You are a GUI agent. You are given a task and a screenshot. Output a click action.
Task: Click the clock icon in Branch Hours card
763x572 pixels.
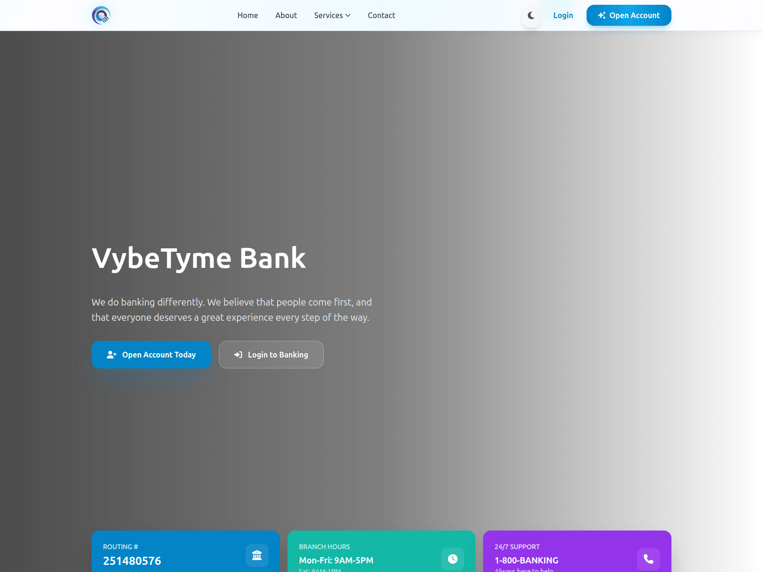[x=453, y=559]
